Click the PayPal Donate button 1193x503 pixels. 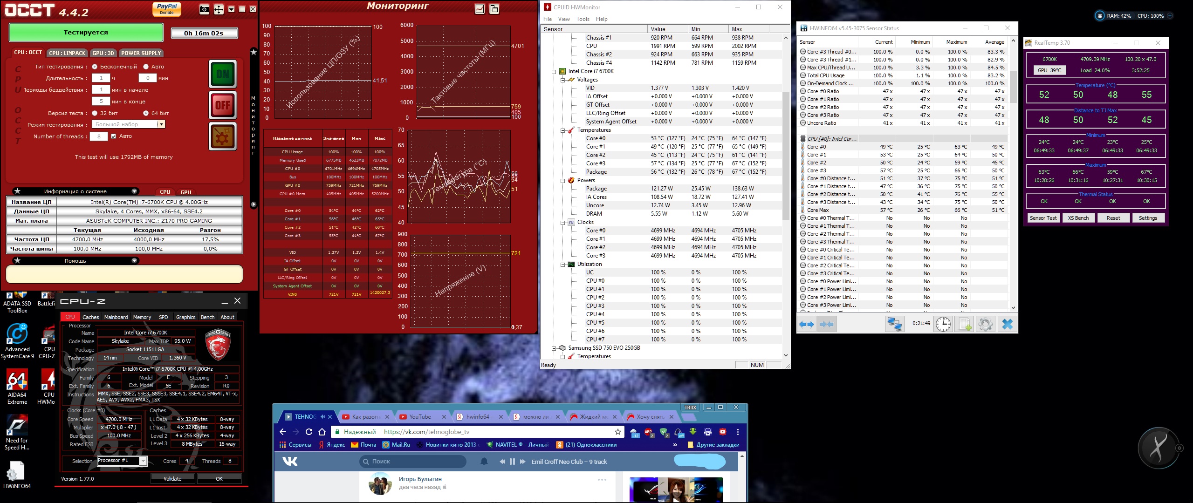(x=167, y=8)
